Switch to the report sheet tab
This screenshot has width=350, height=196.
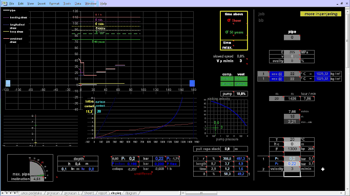pos(102,193)
